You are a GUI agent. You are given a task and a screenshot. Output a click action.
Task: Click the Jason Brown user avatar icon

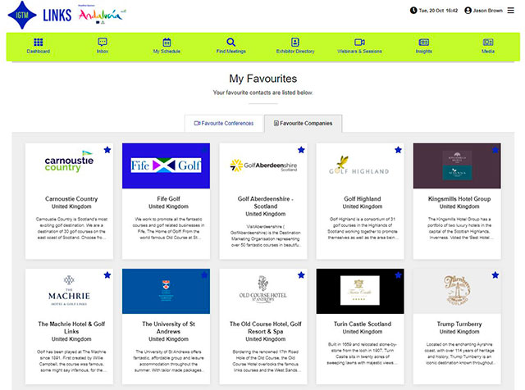pyautogui.click(x=468, y=11)
